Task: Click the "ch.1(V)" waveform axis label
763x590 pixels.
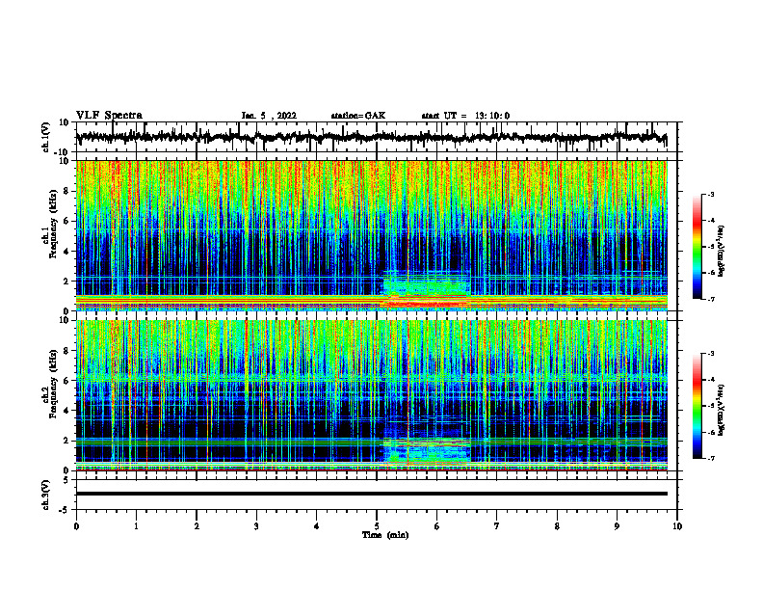Action: pyautogui.click(x=45, y=138)
